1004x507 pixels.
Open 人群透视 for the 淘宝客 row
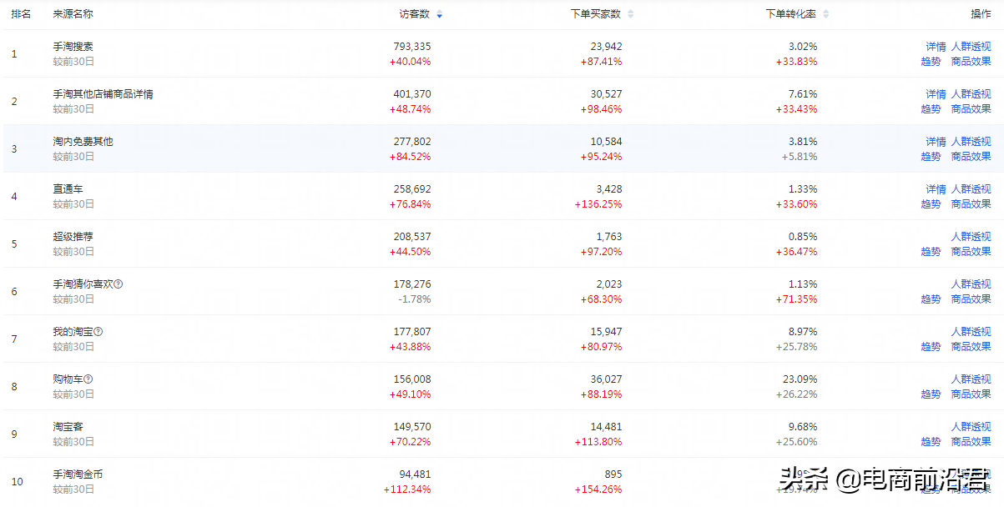(971, 427)
